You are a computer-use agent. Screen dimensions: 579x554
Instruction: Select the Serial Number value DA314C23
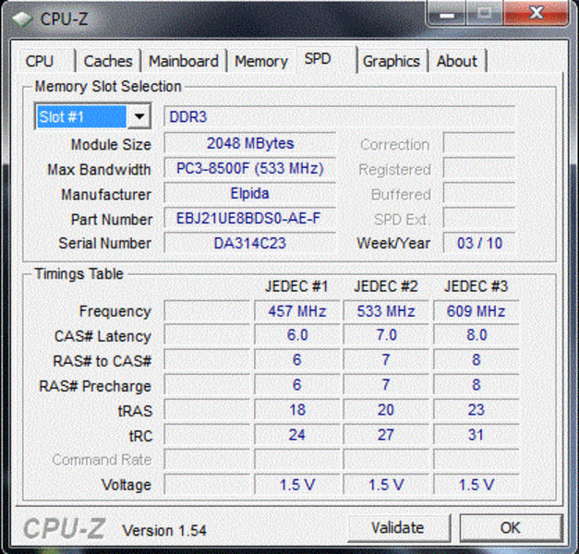(x=249, y=244)
